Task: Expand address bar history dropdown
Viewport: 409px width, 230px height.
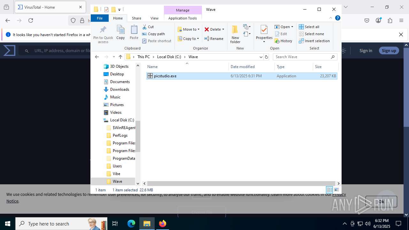Action: 261,57
